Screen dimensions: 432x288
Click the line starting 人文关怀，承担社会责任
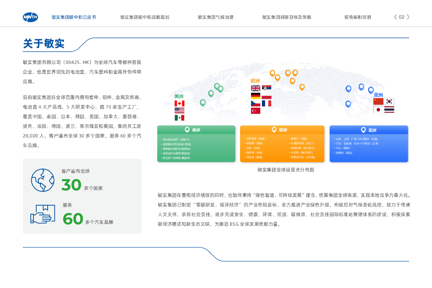point(284,215)
